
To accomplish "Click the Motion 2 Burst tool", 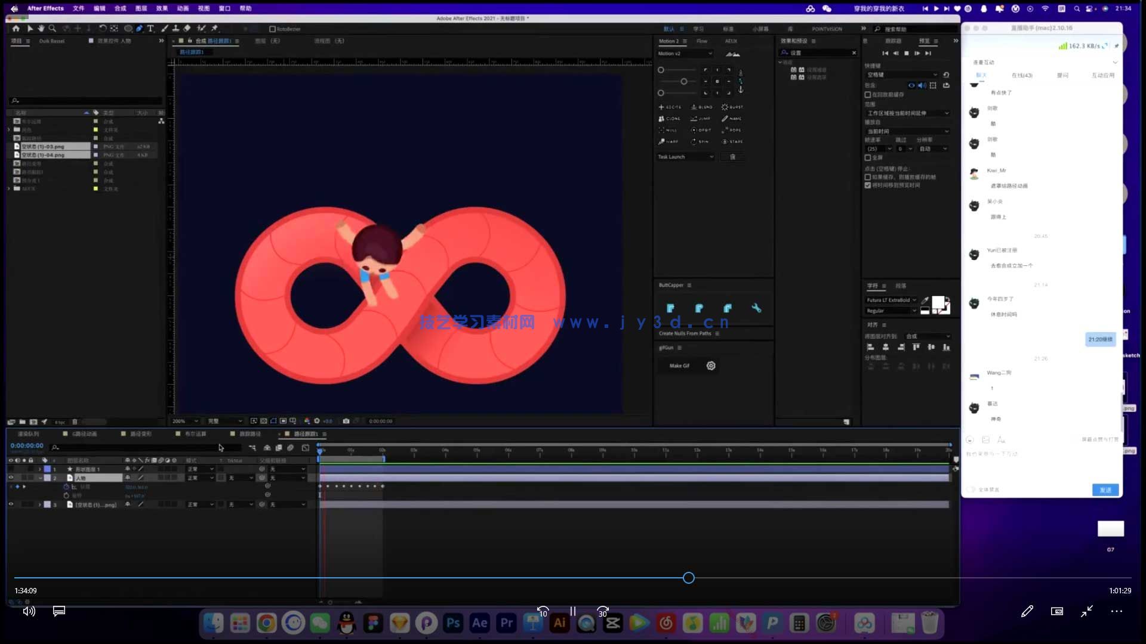I will point(732,107).
